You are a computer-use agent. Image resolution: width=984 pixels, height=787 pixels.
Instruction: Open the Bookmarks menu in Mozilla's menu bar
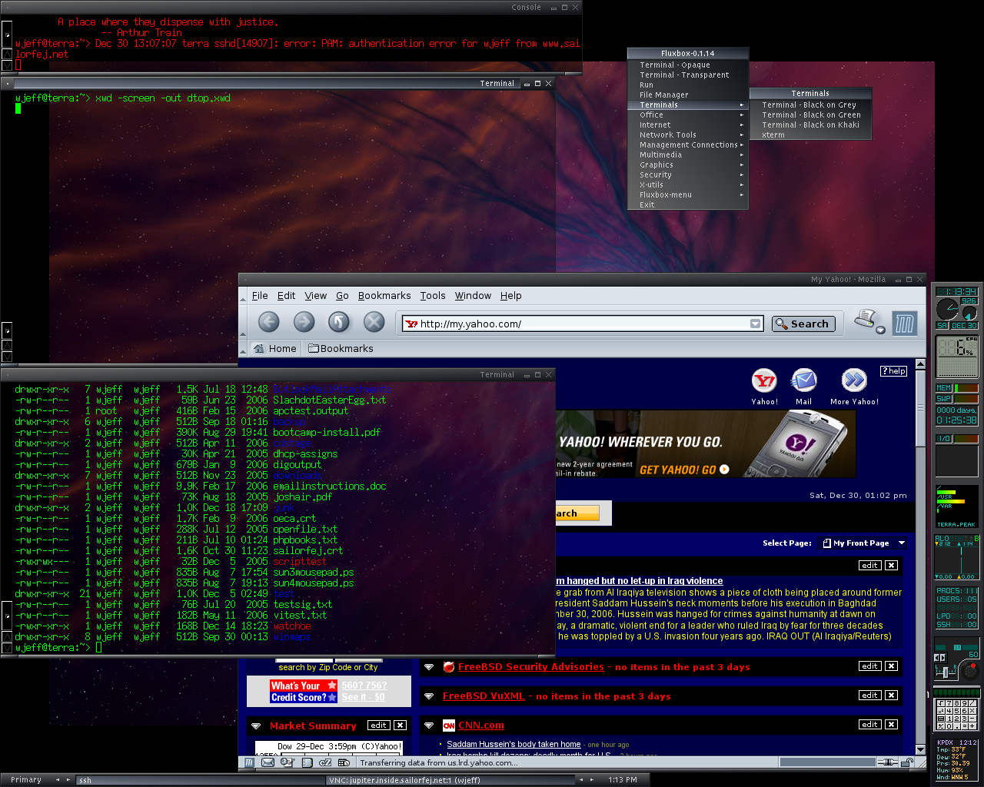pos(384,296)
